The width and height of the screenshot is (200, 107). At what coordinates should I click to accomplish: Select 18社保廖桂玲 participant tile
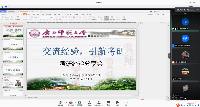tap(185, 56)
